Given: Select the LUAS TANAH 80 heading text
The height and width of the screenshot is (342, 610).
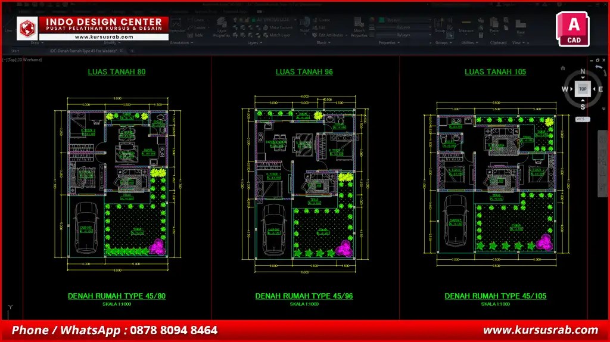Looking at the screenshot, I should point(117,71).
